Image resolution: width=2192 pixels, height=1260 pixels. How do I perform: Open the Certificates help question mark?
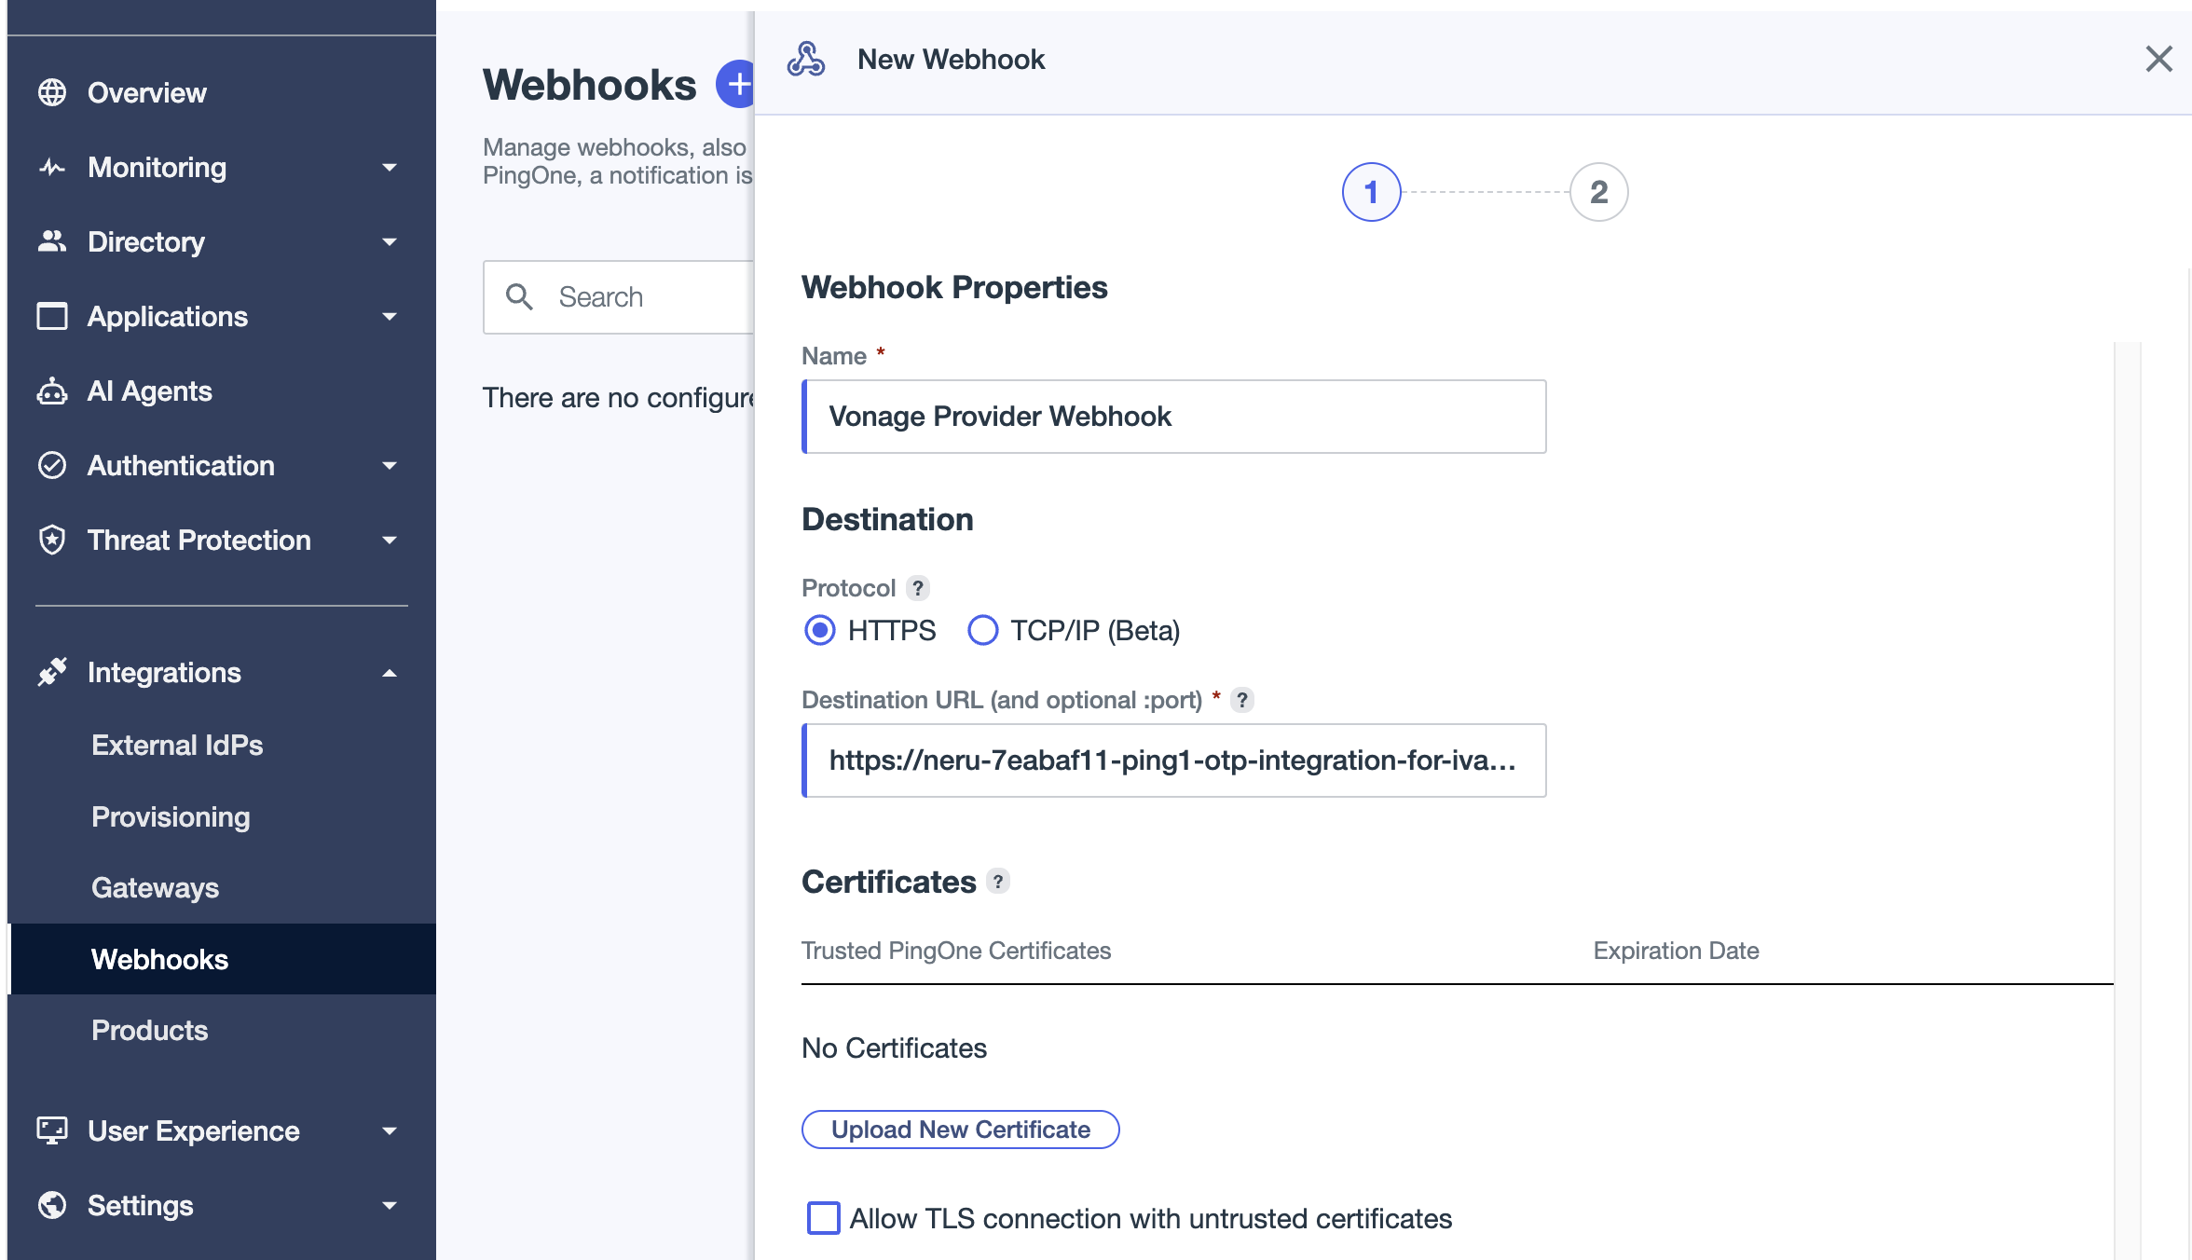click(x=998, y=881)
